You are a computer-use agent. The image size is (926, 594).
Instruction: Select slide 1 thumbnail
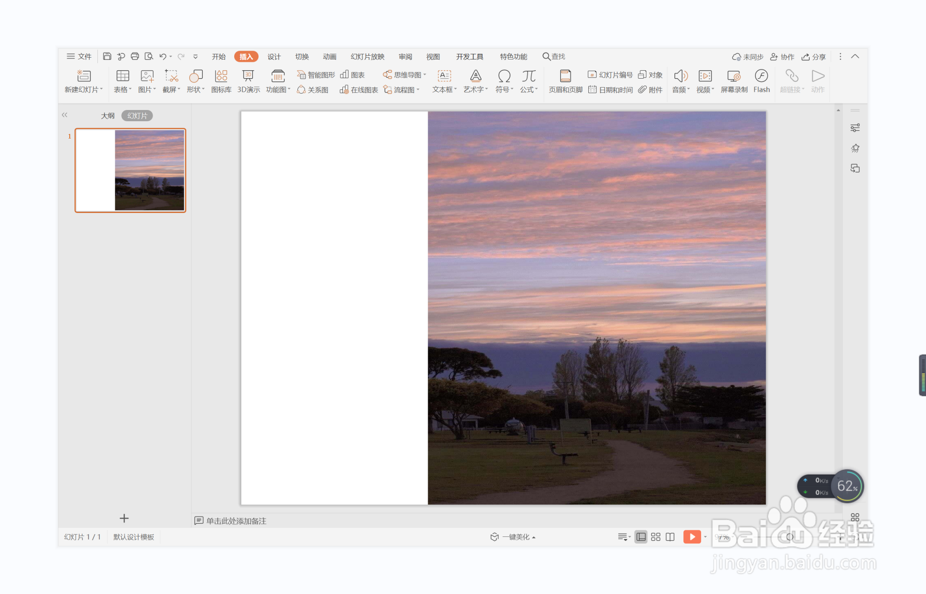130,170
